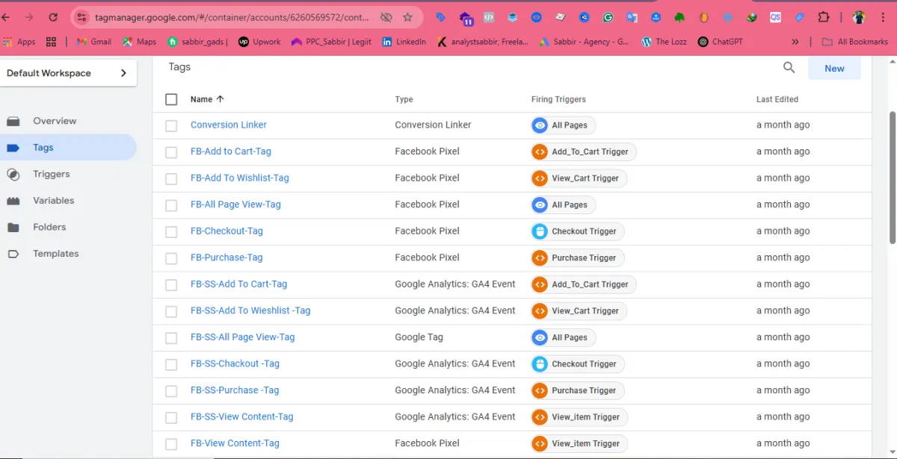This screenshot has height=459, width=897.
Task: Create a new tag with New button
Action: click(x=834, y=68)
